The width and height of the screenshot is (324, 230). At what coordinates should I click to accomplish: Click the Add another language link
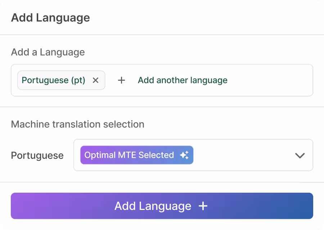(x=183, y=80)
